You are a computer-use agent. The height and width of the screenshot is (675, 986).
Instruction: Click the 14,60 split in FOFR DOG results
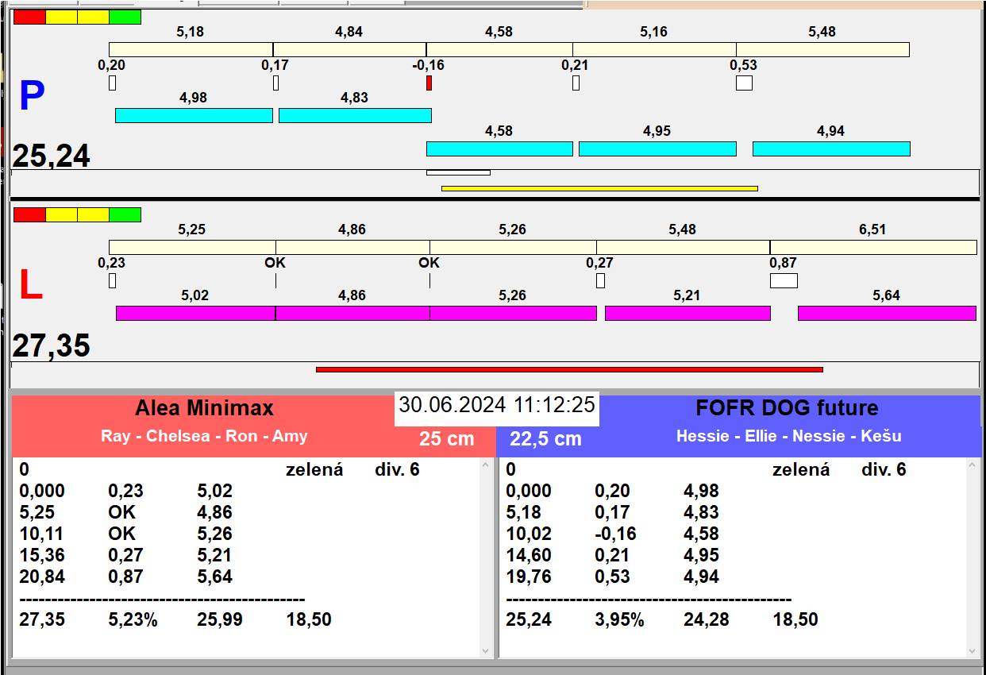coord(529,555)
